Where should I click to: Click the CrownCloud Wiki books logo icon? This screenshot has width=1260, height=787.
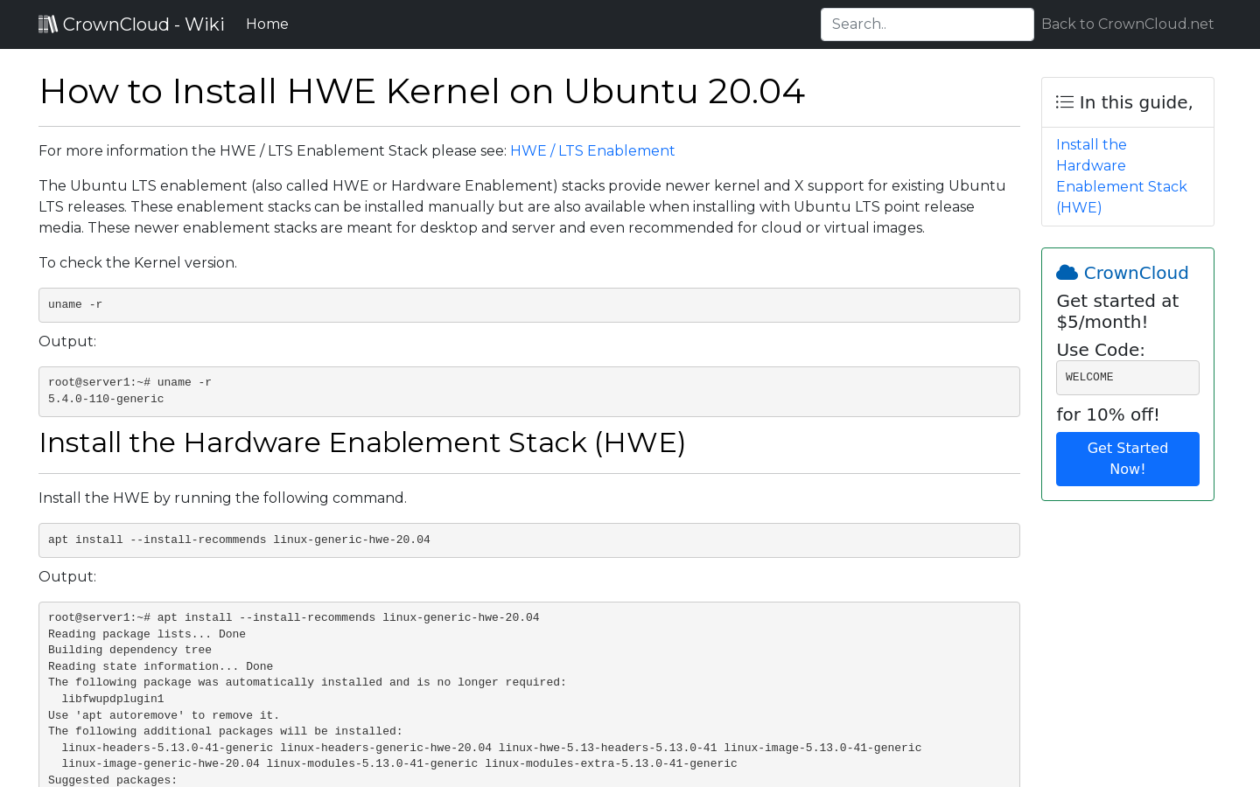point(46,24)
